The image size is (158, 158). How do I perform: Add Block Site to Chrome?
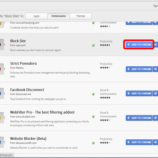click(x=139, y=45)
